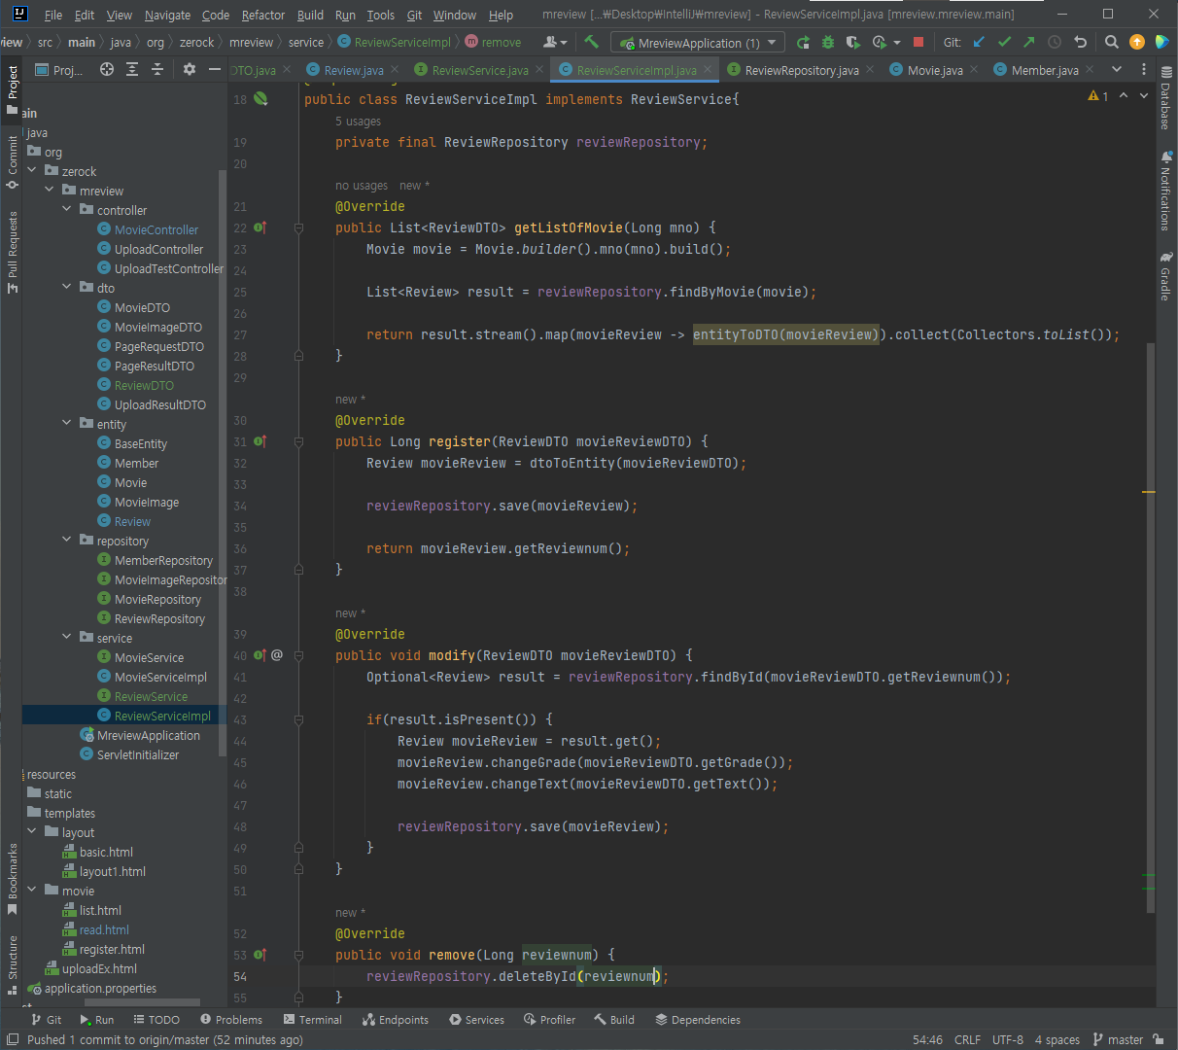This screenshot has height=1050, width=1178.
Task: Open the Endpoints tool window
Action: pos(396,1020)
